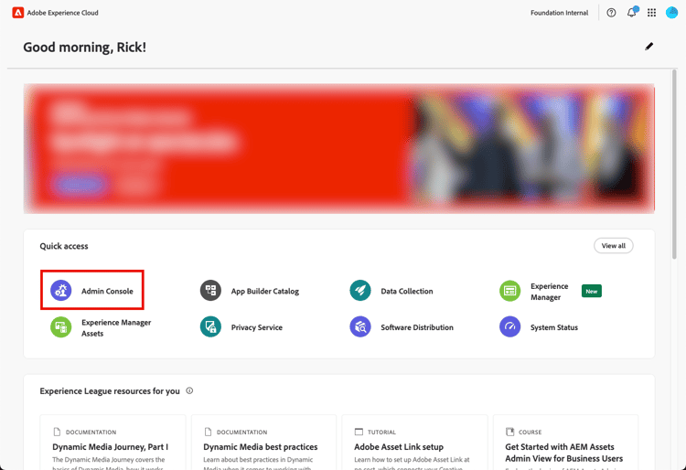Click the pencil edit icon
This screenshot has width=686, height=470.
648,47
